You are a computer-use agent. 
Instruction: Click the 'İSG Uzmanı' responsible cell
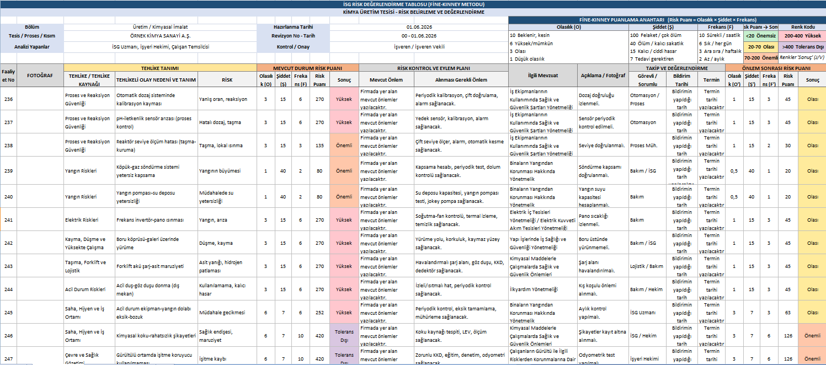tap(648, 312)
